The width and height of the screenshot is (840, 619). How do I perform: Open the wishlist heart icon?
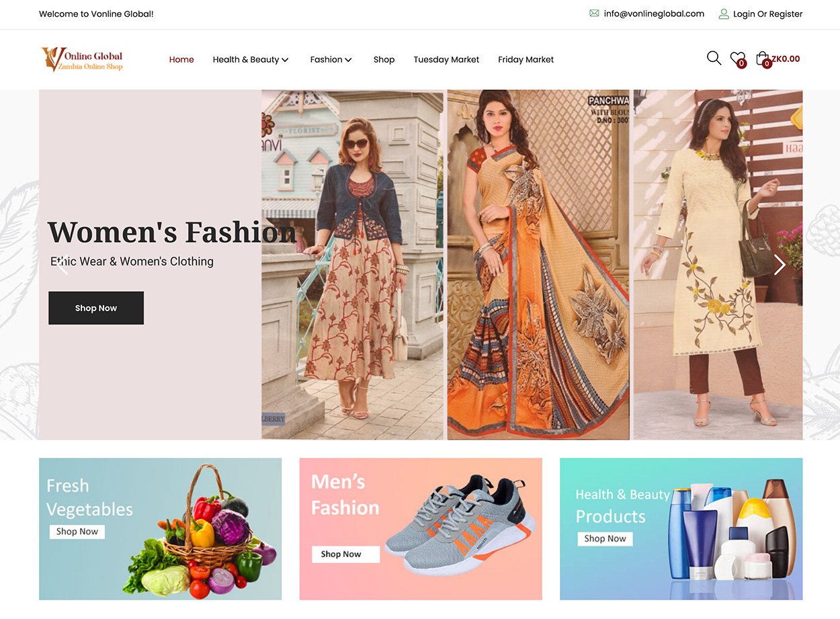pos(737,58)
